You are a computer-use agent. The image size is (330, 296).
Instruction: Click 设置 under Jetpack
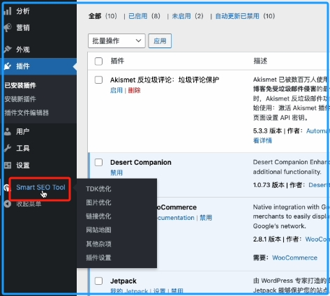[159, 291]
